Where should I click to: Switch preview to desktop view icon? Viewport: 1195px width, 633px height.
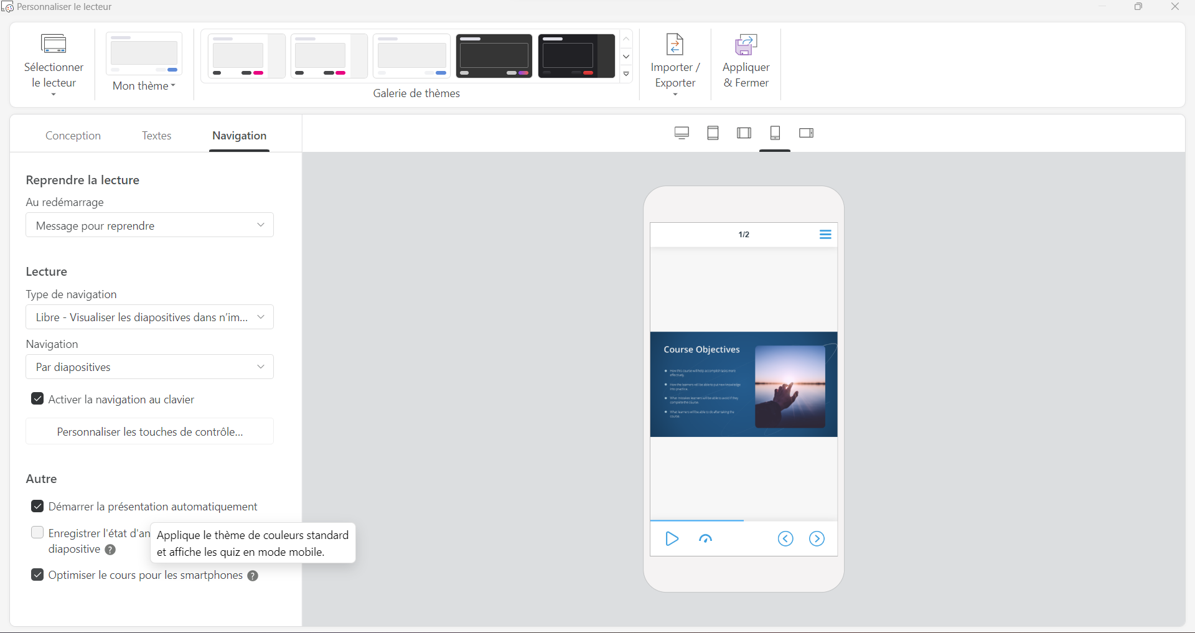[x=682, y=133]
